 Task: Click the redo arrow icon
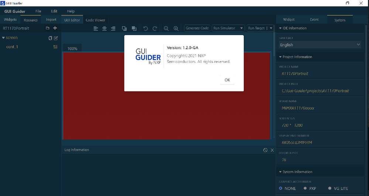[155, 28]
